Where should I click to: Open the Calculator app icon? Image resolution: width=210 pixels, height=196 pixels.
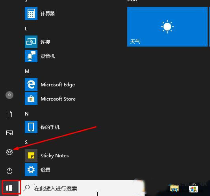[31, 13]
